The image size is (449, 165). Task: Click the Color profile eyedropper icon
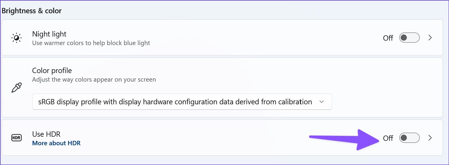(16, 88)
